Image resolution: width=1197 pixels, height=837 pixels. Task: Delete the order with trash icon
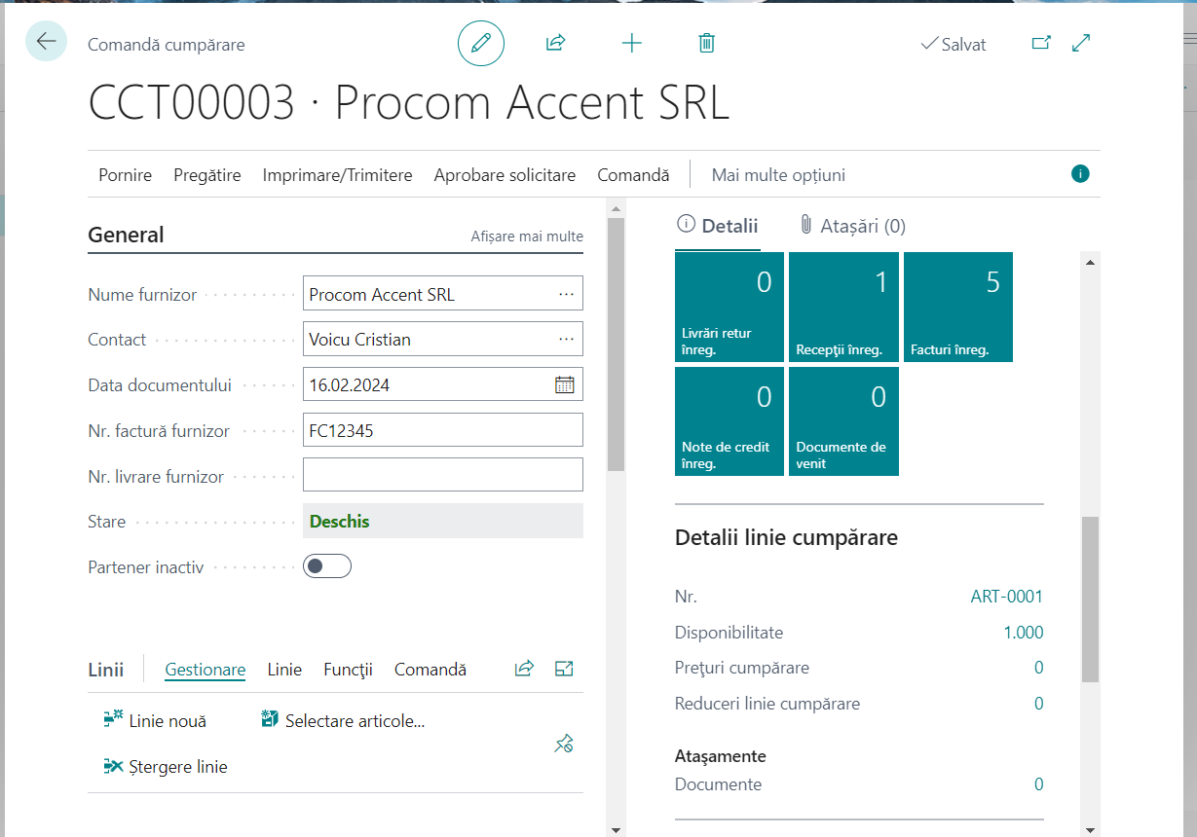click(706, 43)
